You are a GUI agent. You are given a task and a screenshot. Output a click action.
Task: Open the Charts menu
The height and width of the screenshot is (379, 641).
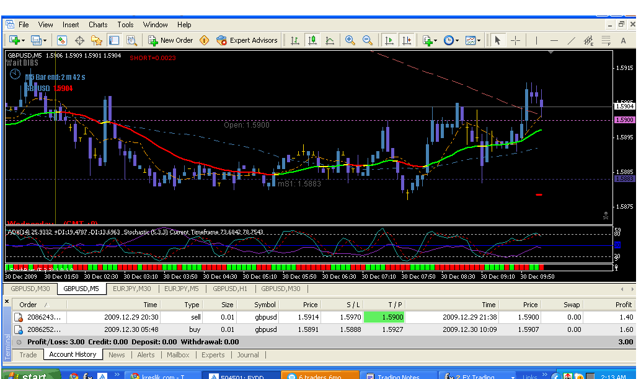tap(98, 25)
